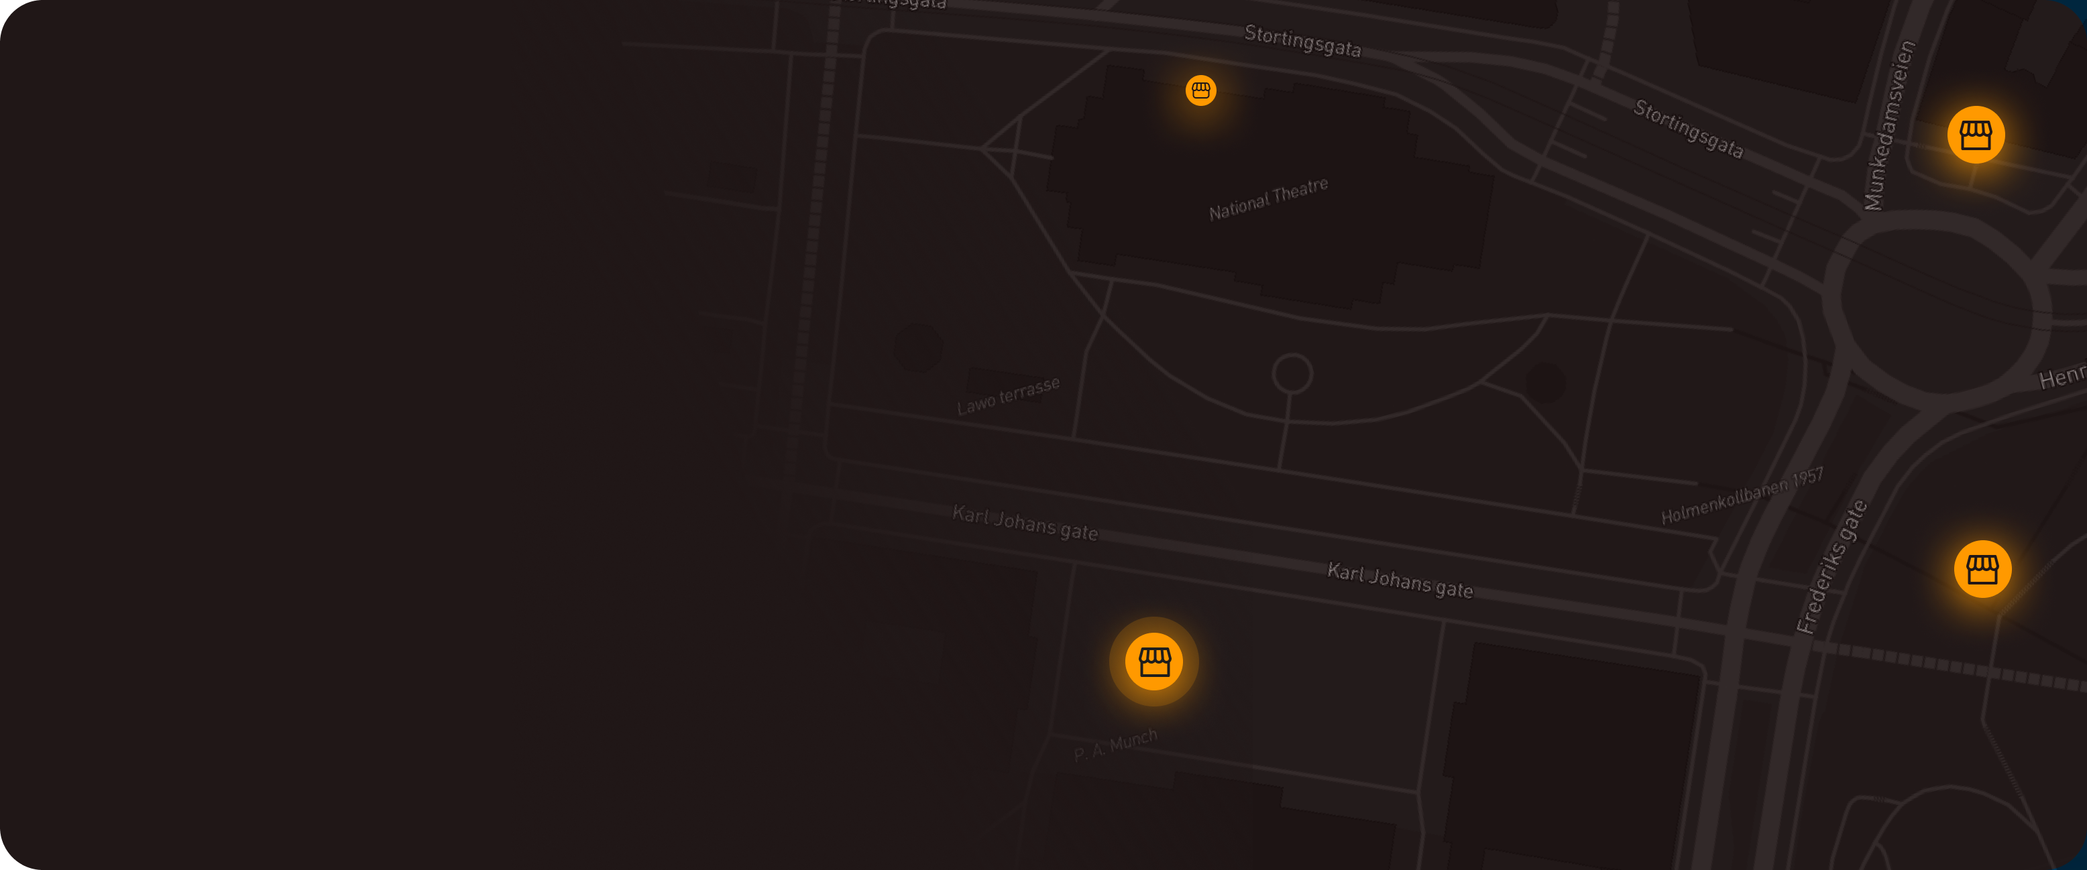Click the small circular fountain in the park
2087x870 pixels.
tap(1292, 373)
